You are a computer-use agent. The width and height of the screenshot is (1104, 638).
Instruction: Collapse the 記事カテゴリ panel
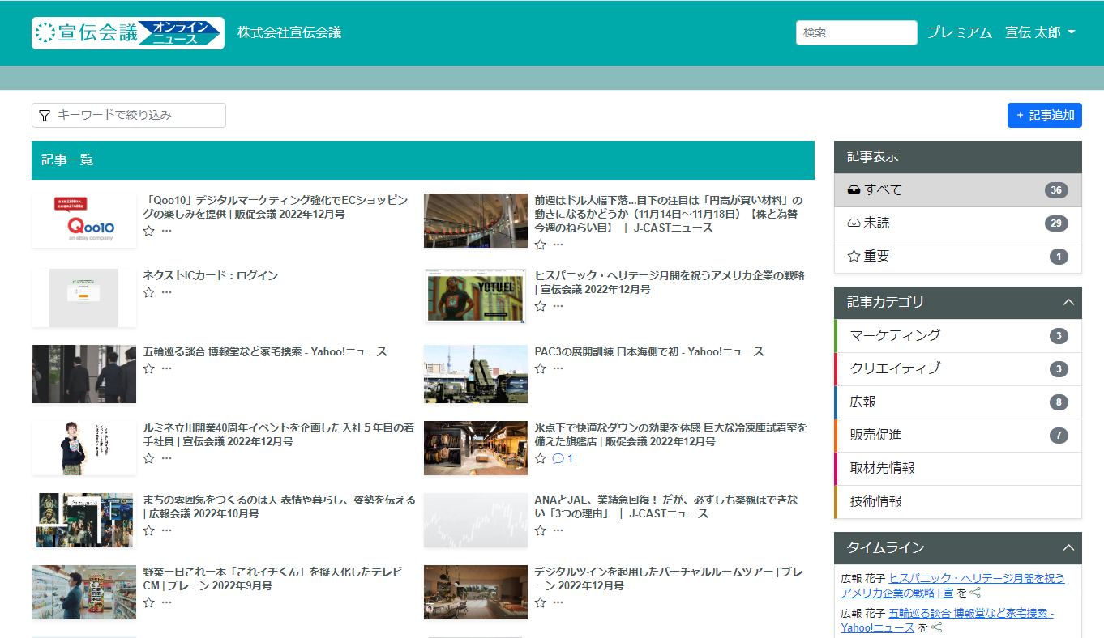coord(1068,302)
